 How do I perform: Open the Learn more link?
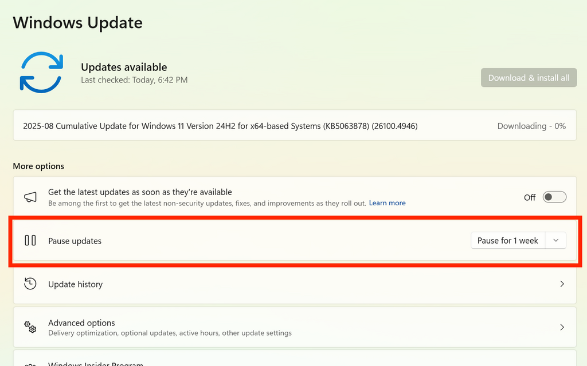tap(387, 203)
